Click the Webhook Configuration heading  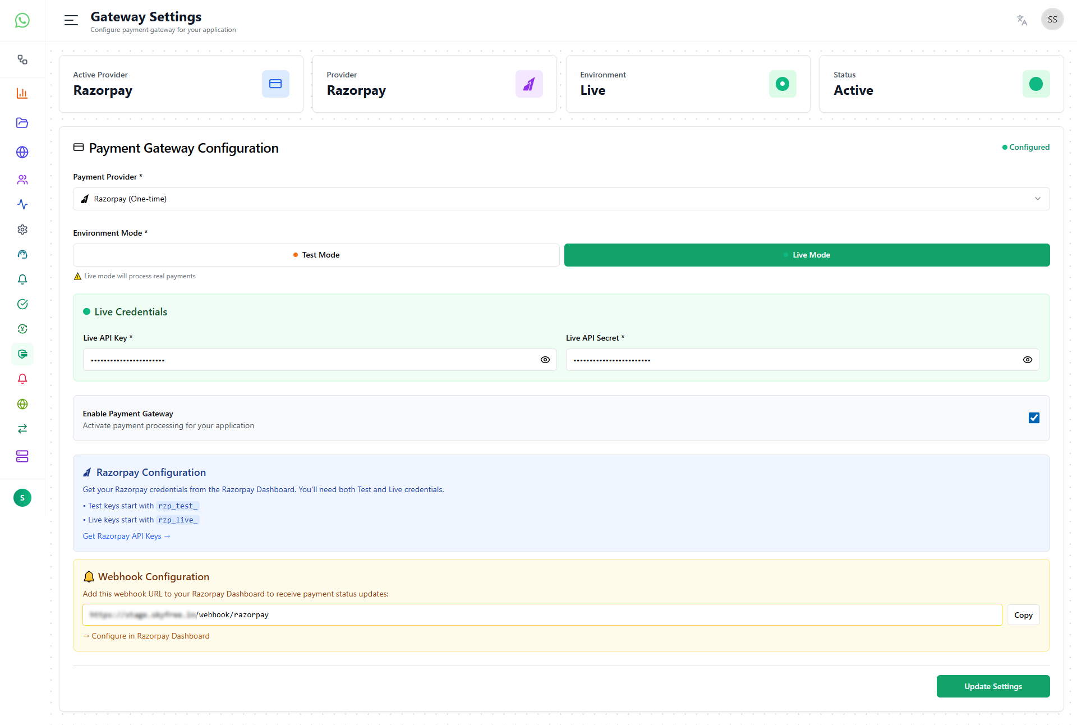(154, 577)
